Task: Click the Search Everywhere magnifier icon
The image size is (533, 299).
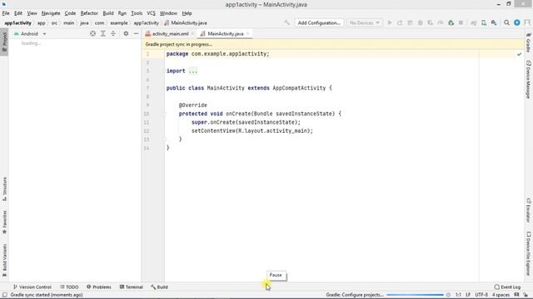Action: (507, 22)
